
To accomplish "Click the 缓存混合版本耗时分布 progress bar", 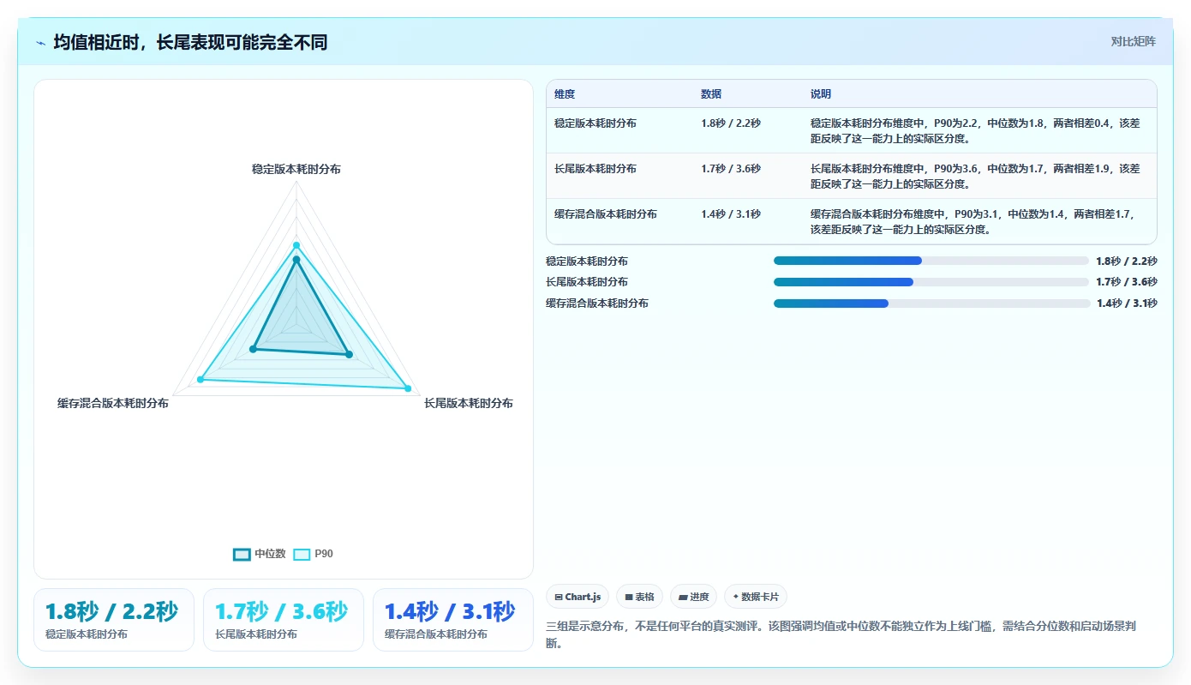I will click(x=931, y=303).
